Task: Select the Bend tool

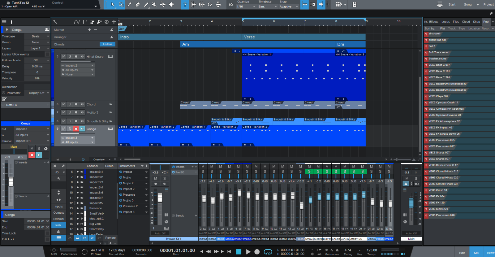Action: (x=163, y=4)
